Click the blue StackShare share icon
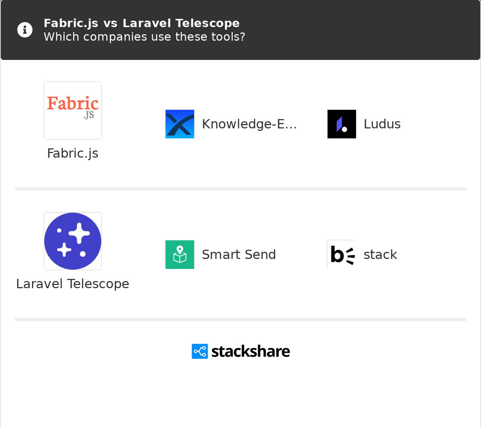 [200, 351]
